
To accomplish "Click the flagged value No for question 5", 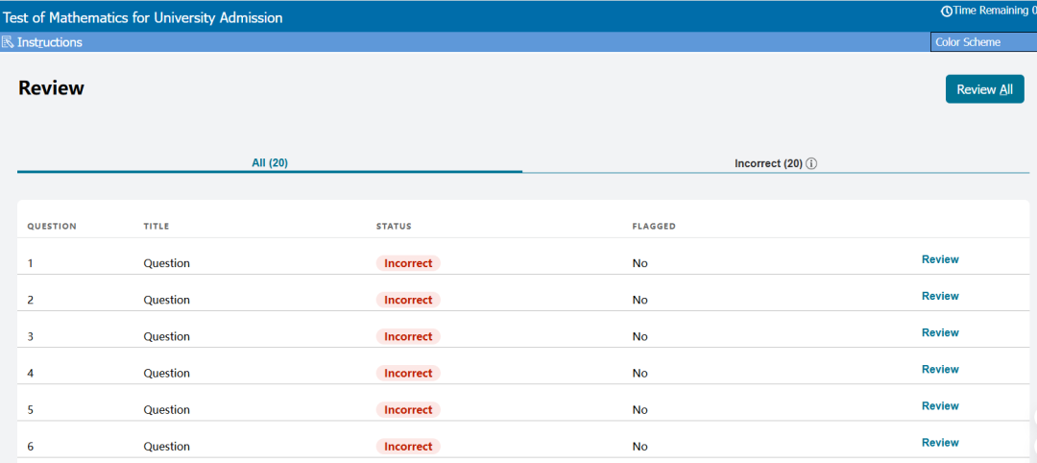I will tap(639, 410).
